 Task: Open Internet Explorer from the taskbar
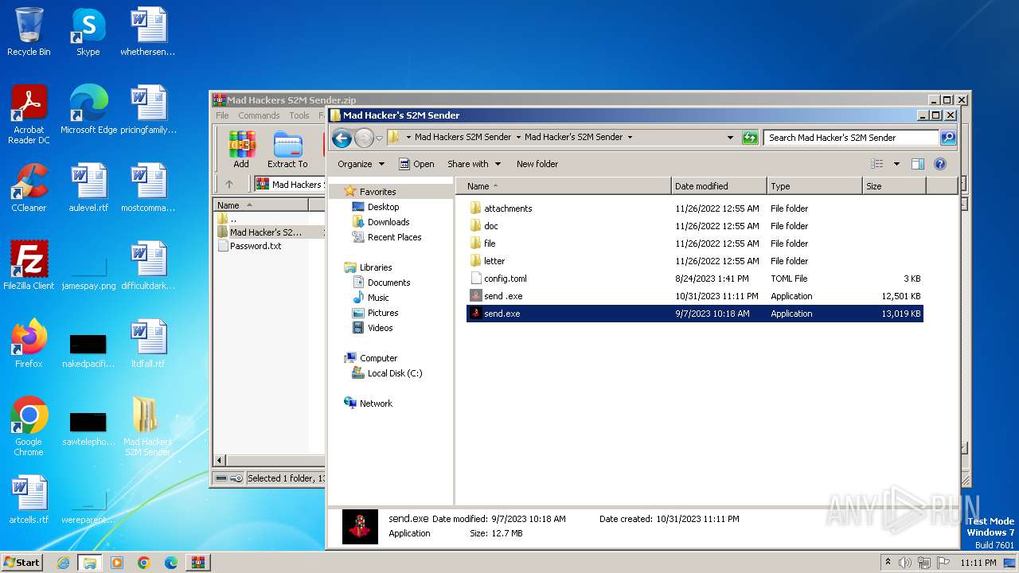coord(63,563)
